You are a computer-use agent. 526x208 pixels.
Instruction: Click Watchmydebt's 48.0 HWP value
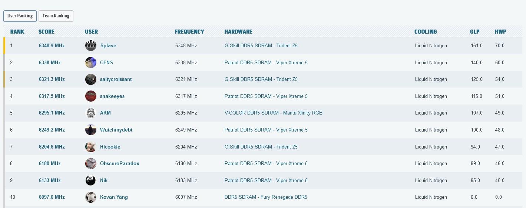(500, 130)
